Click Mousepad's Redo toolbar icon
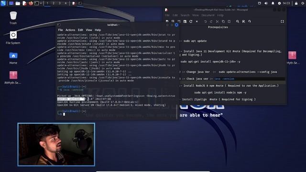This screenshot has width=306, height=172. click(x=211, y=21)
